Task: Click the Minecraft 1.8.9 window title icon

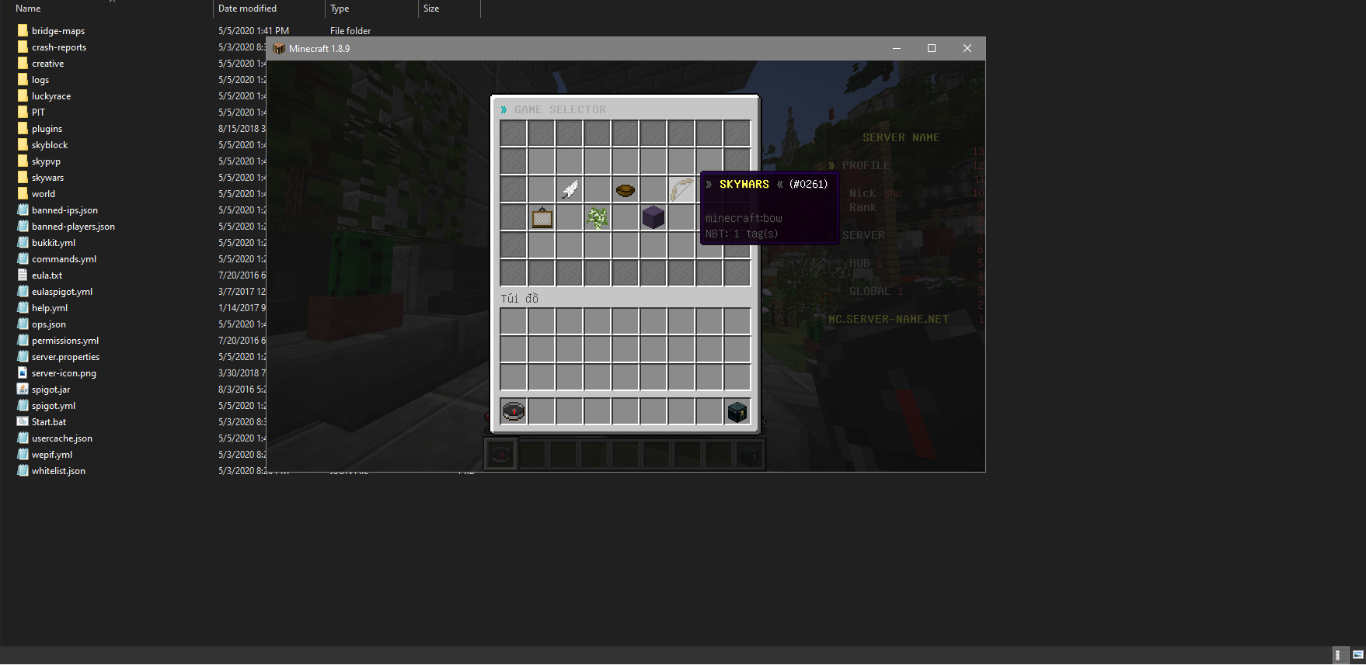Action: tap(279, 48)
